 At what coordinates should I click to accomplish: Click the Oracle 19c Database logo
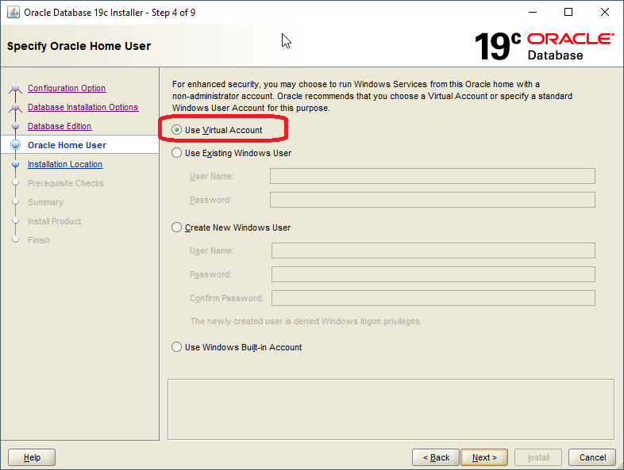click(x=544, y=47)
